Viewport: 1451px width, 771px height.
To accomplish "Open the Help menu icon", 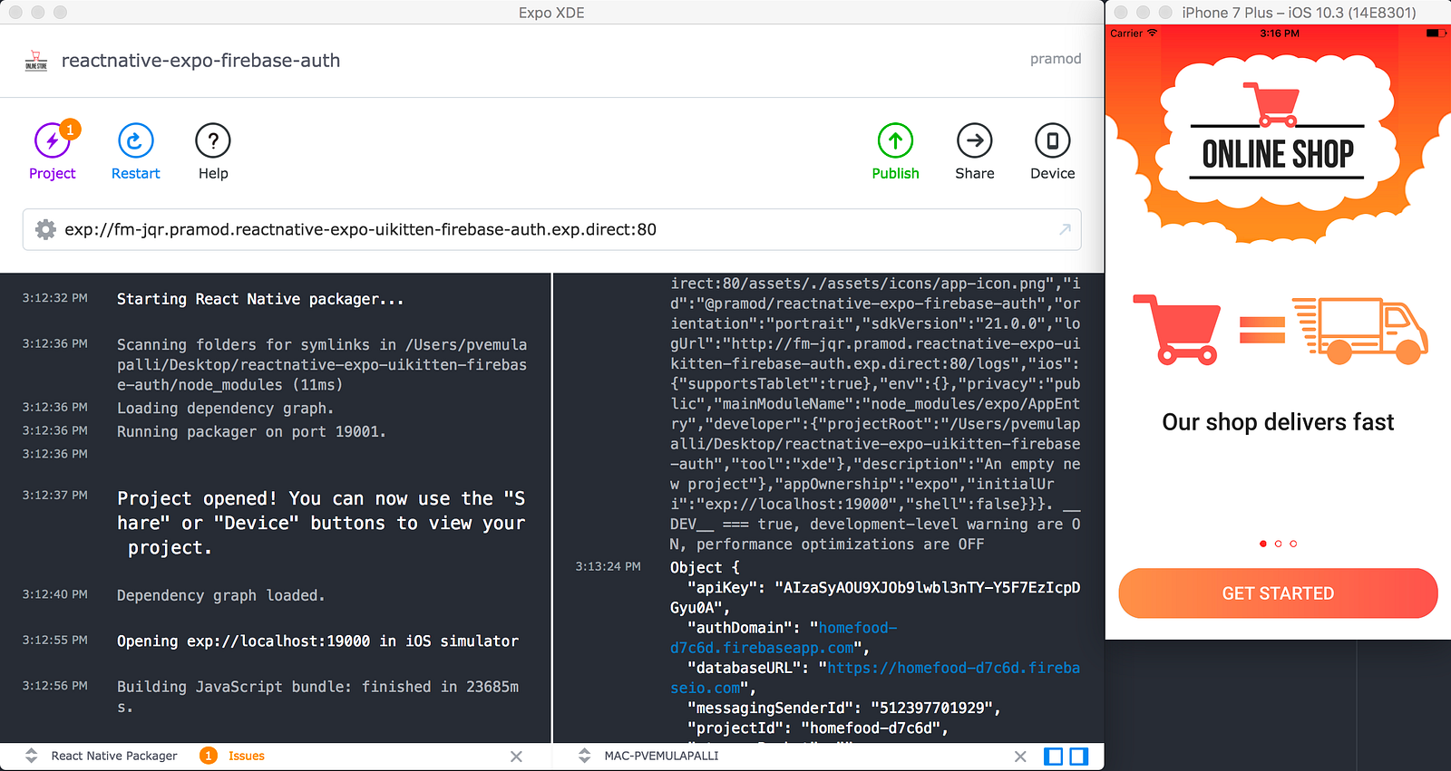I will coord(213,141).
